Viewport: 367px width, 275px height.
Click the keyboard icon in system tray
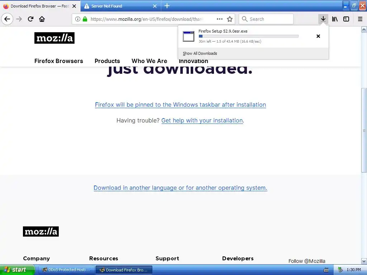pyautogui.click(x=326, y=270)
